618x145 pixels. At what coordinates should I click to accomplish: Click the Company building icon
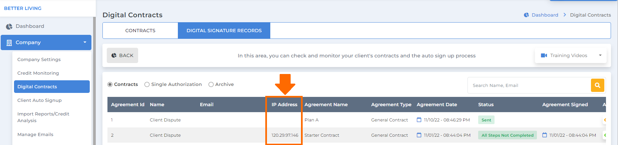(9, 43)
